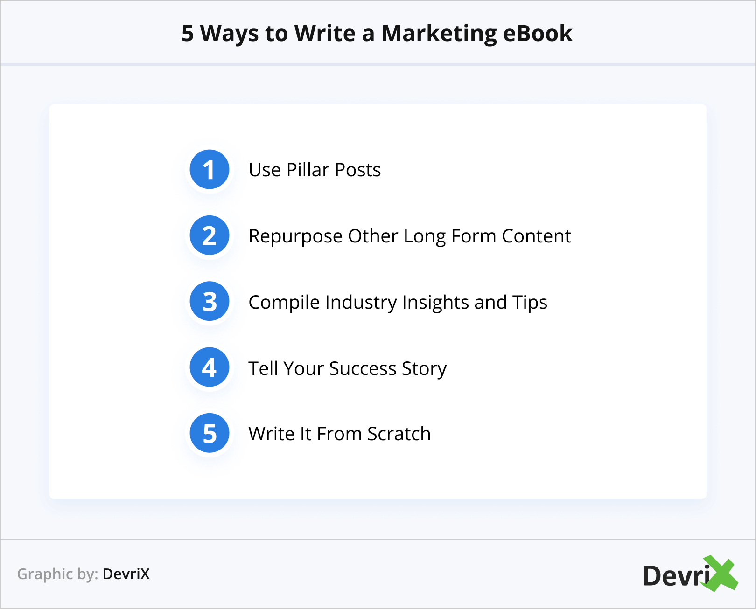The image size is (756, 609).
Task: Click the DevriX name after "Graphic by:"
Action: [x=126, y=574]
